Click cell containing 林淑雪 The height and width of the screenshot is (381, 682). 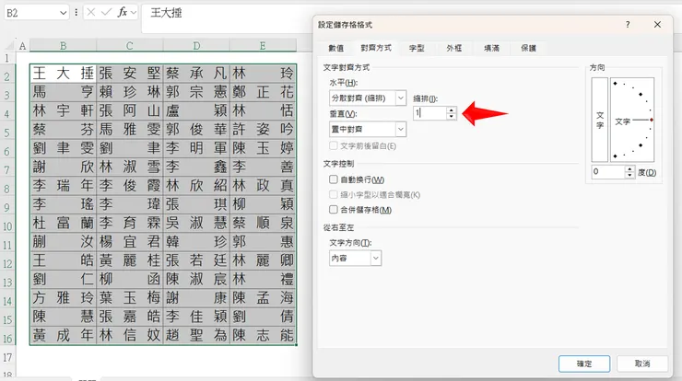coord(130,167)
